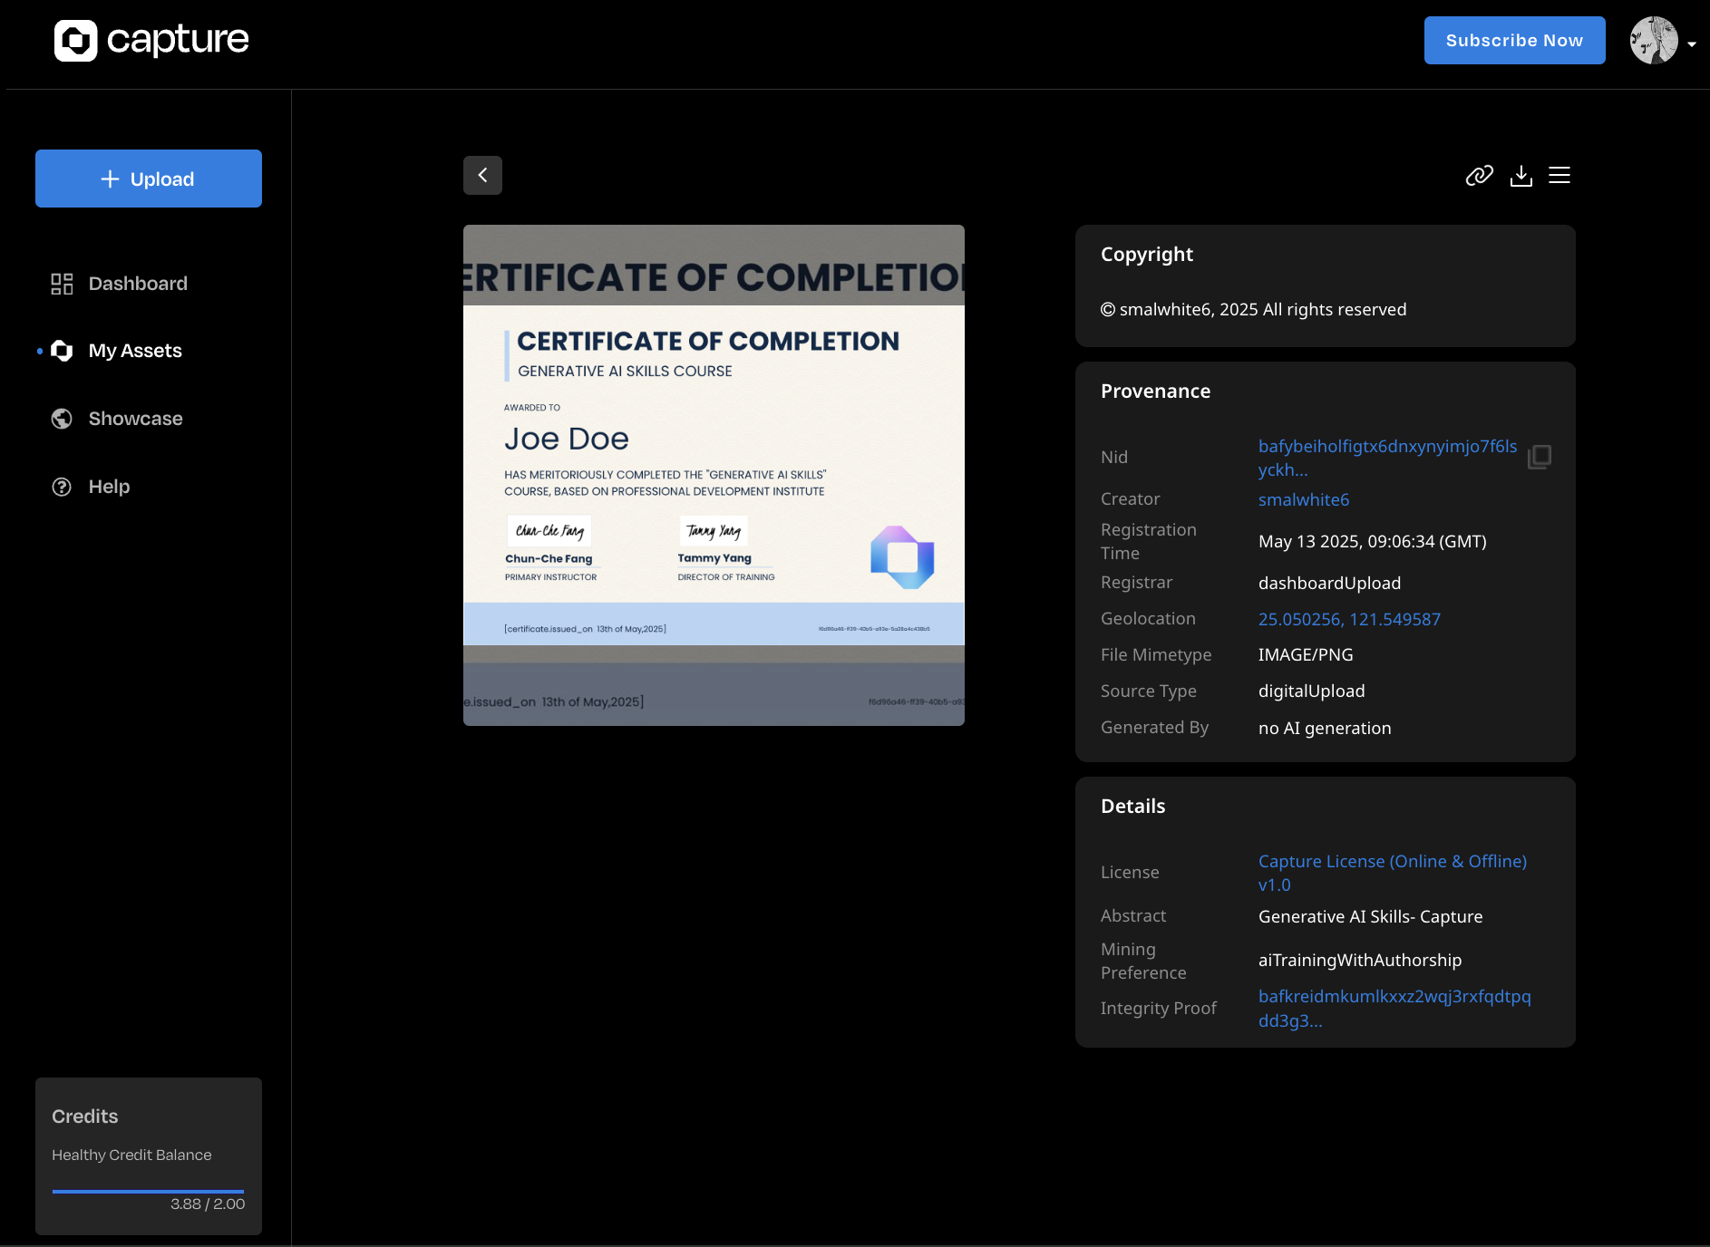Click the Showcase globe icon
The width and height of the screenshot is (1710, 1247).
tap(62, 419)
